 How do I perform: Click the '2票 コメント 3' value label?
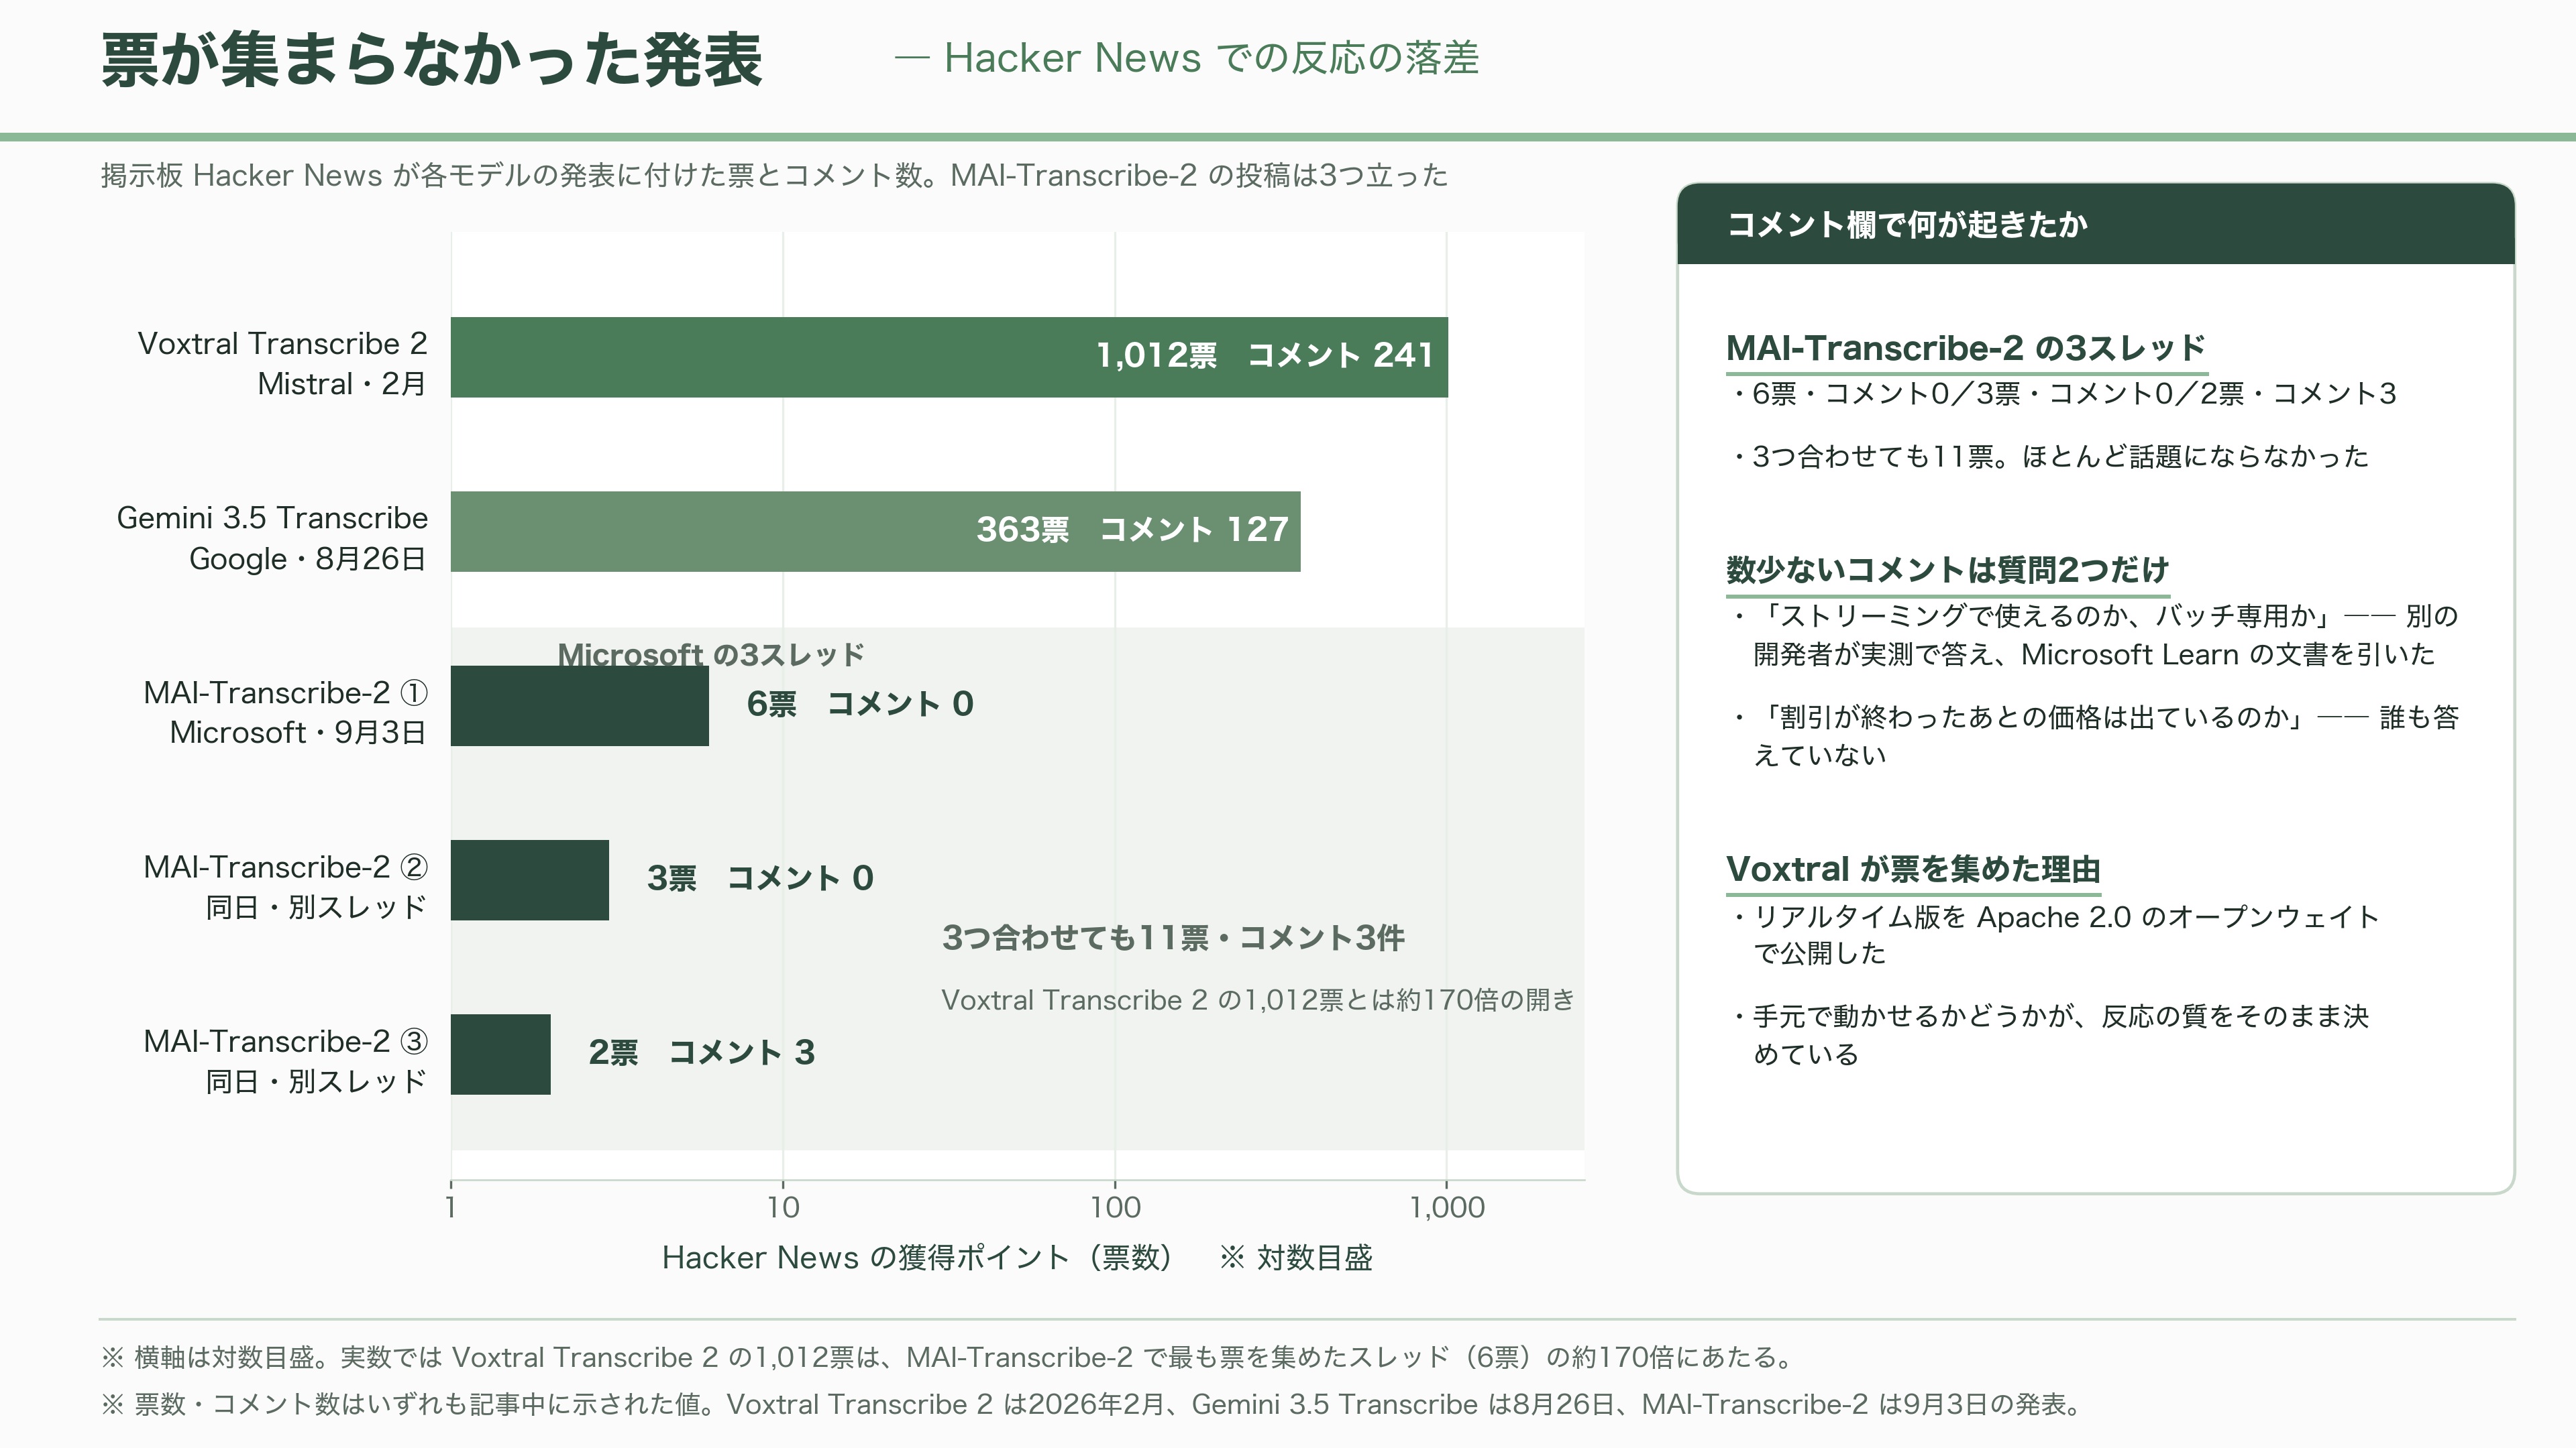pos(702,1052)
